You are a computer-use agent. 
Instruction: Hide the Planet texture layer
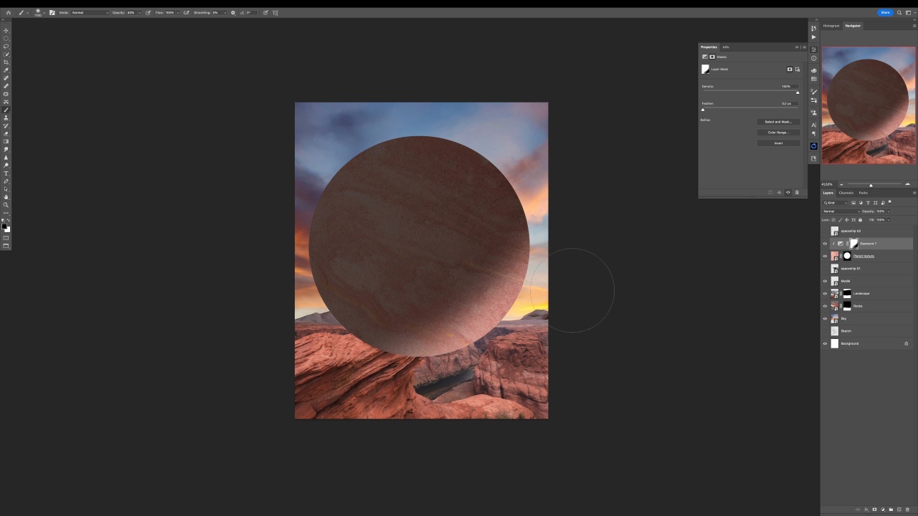coord(825,256)
